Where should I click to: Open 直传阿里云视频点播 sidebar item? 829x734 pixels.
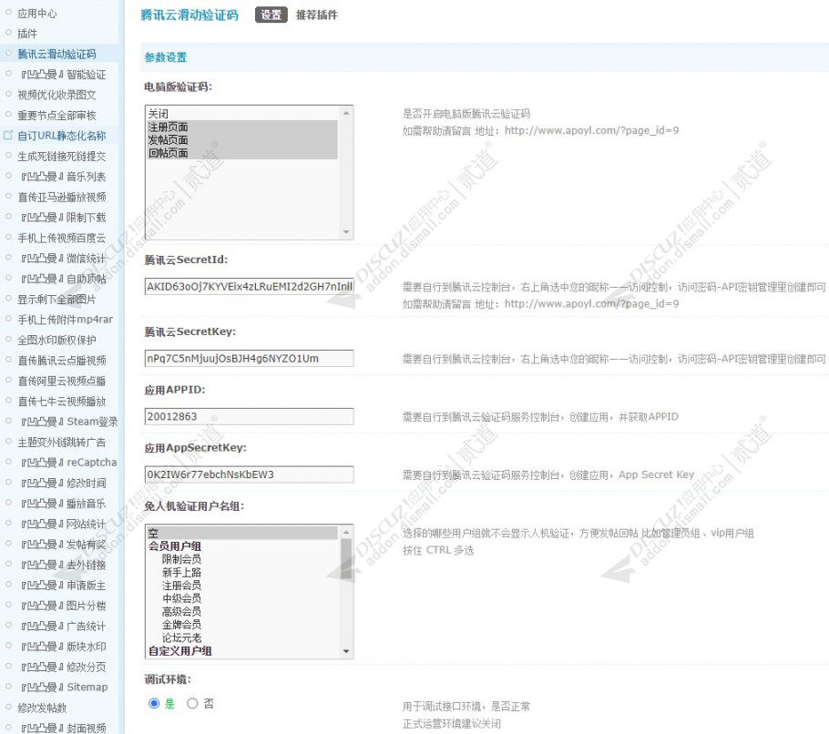pos(62,381)
